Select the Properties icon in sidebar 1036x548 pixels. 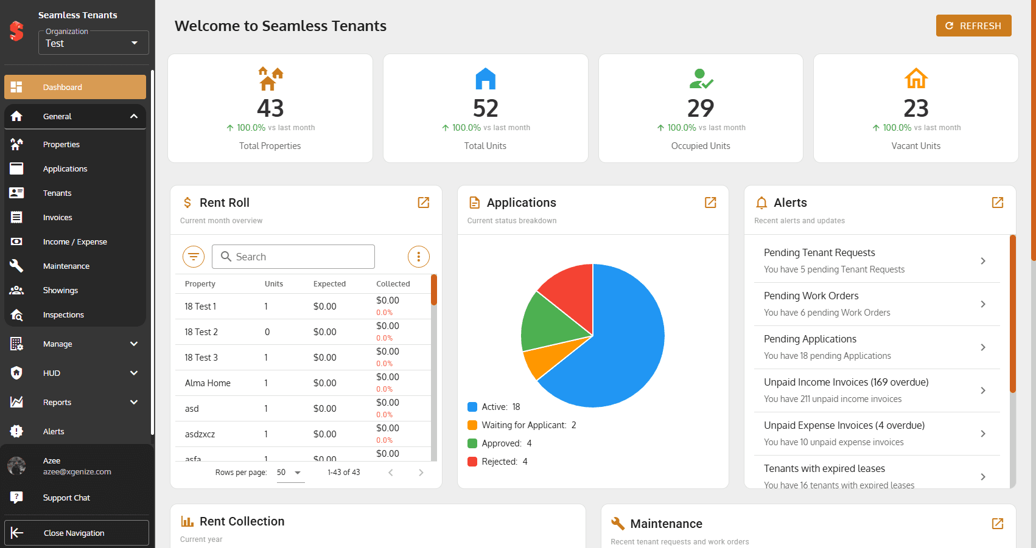tap(16, 144)
